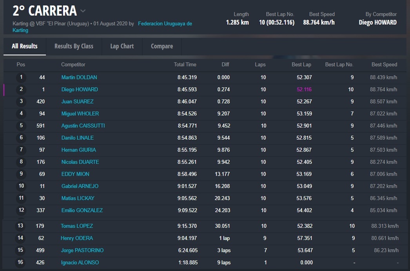Select Nicolas DUARTE in the results table
The width and height of the screenshot is (410, 271).
point(80,162)
